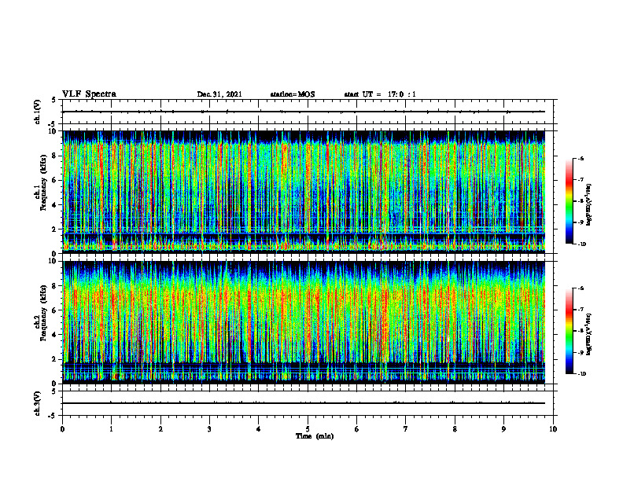The image size is (623, 481).
Task: Select the ch.2 color bar log(PSD) label
Action: [x=589, y=334]
